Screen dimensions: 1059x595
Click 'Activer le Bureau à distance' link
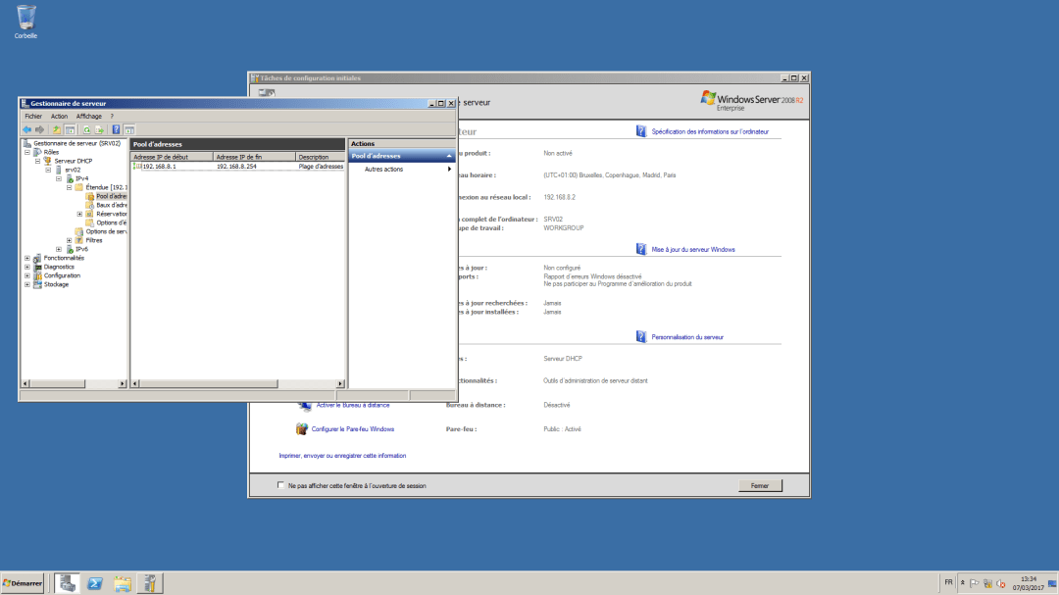pyautogui.click(x=353, y=405)
